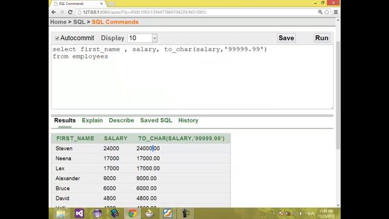This screenshot has width=389, height=219.
Task: Click the scrollbar down arrow
Action: pyautogui.click(x=338, y=205)
